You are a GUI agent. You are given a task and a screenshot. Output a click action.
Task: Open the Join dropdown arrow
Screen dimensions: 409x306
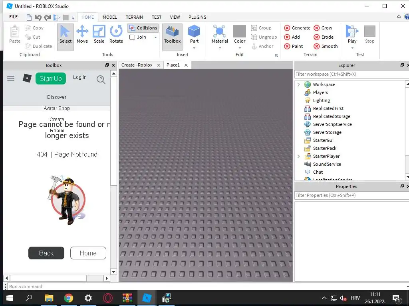click(x=155, y=37)
